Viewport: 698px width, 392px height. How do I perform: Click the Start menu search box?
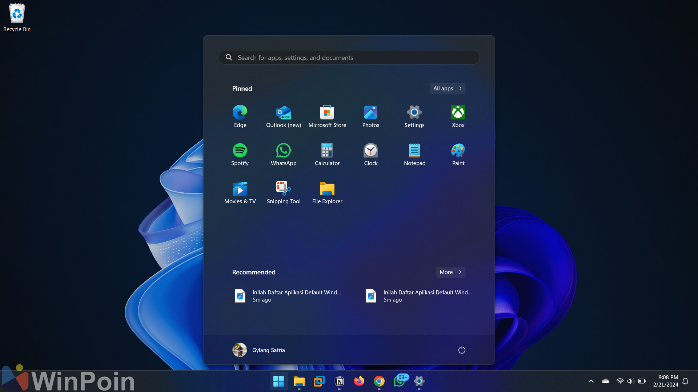pyautogui.click(x=349, y=57)
